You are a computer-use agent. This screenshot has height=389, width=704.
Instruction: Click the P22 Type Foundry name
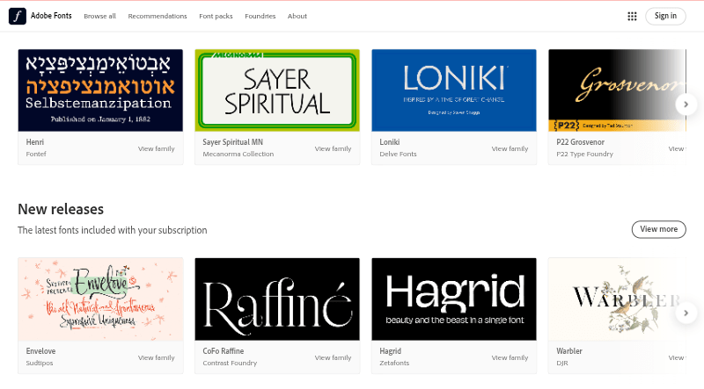tap(584, 155)
